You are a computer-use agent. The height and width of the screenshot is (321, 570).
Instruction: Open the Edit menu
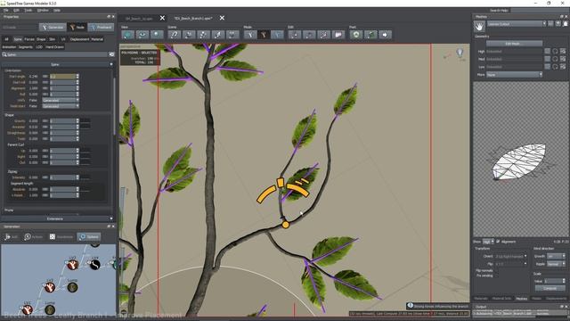click(x=16, y=10)
